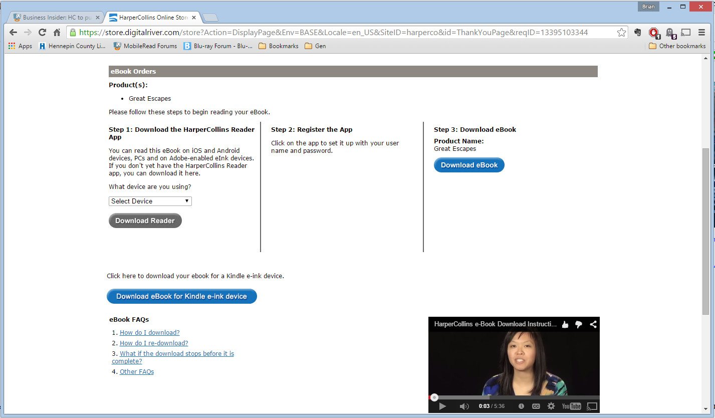Screen dimensions: 715x418
Task: Open the Ghostery ghost extension
Action: pyautogui.click(x=671, y=33)
